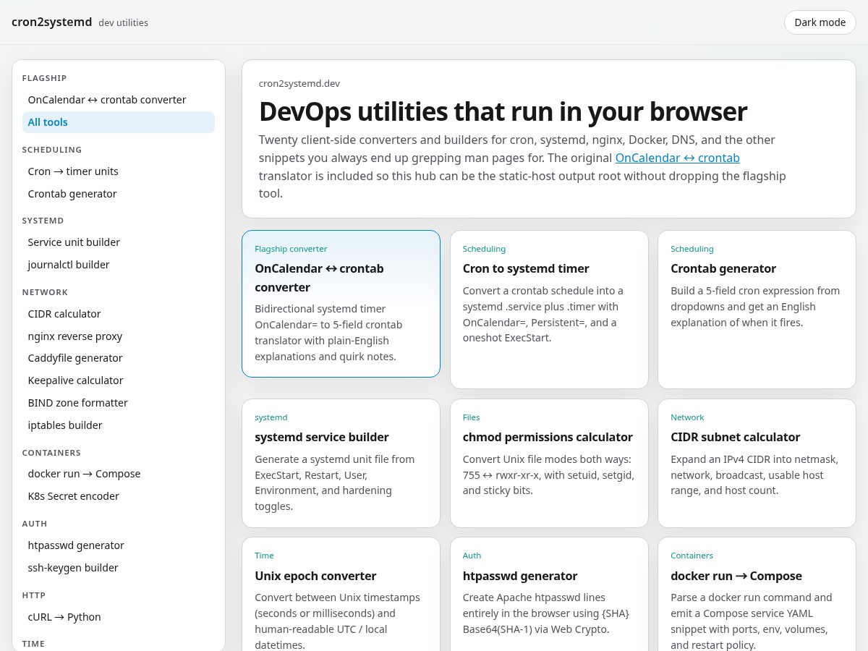Open nginx reverse proxy tool

tap(119, 336)
